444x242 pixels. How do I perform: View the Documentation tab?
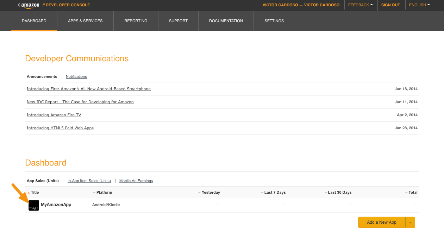(226, 21)
